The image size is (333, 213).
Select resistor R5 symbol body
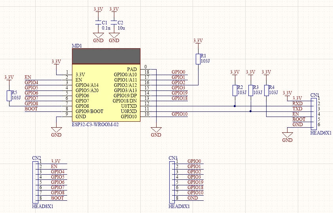click(x=9, y=96)
